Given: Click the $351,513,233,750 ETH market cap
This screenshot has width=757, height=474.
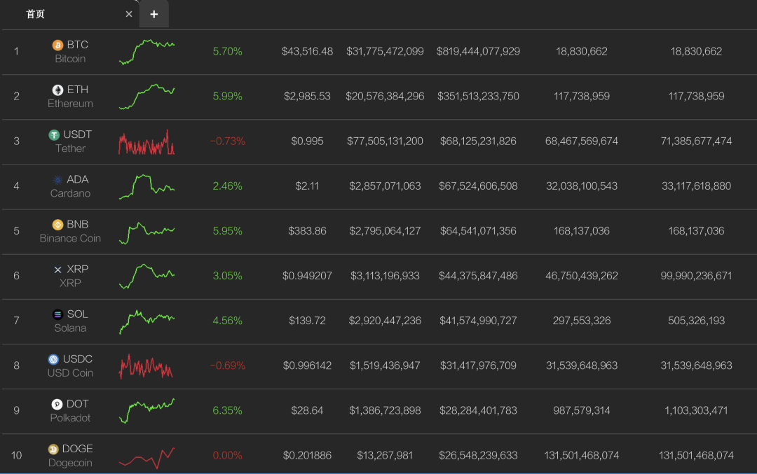Looking at the screenshot, I should coord(478,97).
